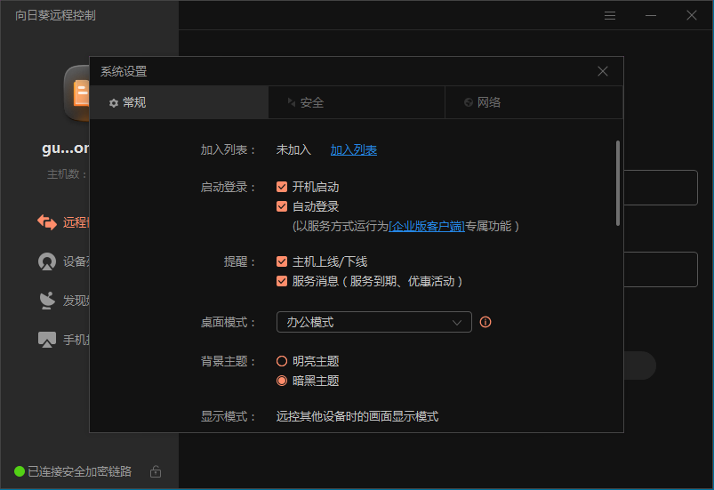The height and width of the screenshot is (490, 714).
Task: Click the green connection status indicator
Action: 20,471
